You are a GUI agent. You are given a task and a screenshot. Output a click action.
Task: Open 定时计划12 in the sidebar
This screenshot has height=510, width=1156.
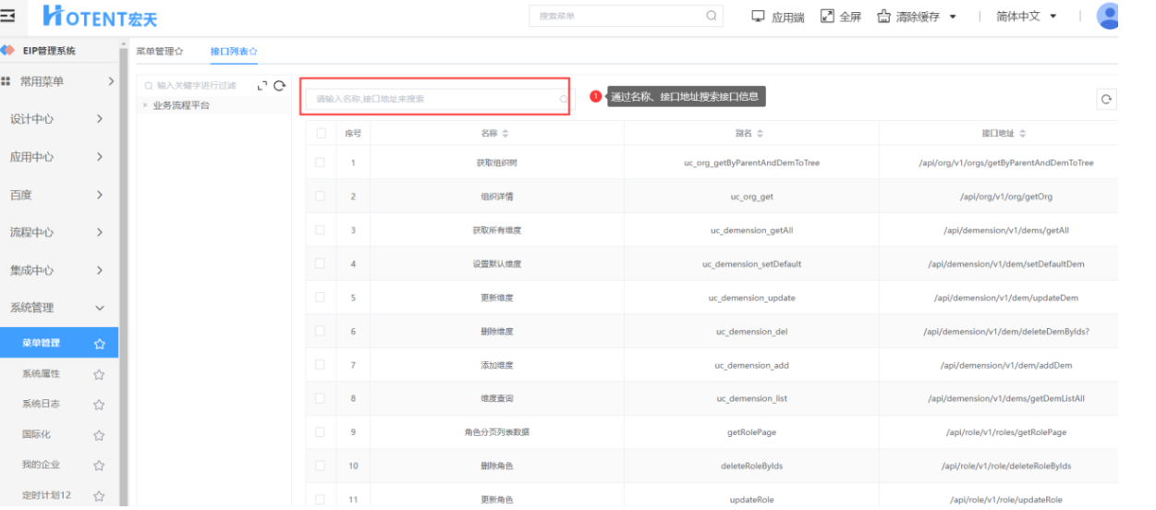pyautogui.click(x=46, y=496)
